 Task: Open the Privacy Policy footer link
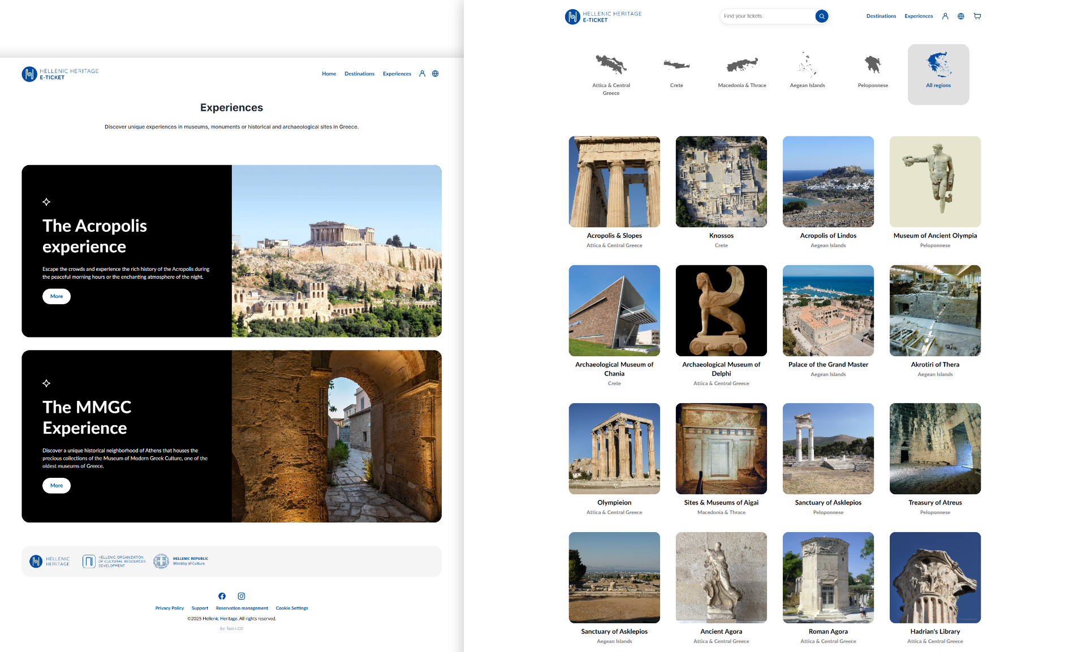point(170,608)
